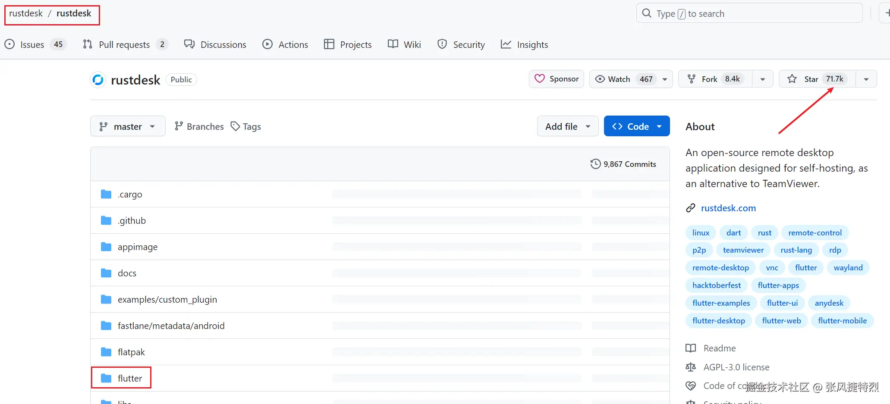Click the Sponsor heart icon
The image size is (890, 404).
[540, 79]
